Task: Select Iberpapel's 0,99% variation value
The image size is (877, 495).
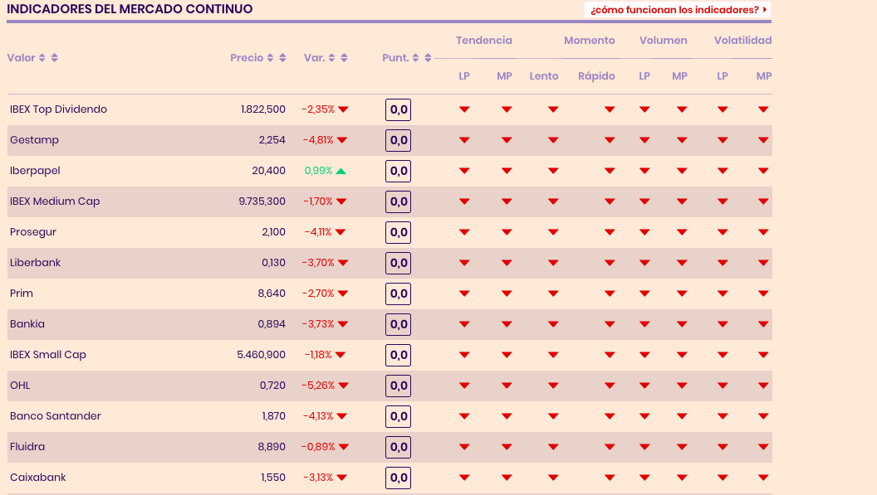Action: click(x=318, y=171)
